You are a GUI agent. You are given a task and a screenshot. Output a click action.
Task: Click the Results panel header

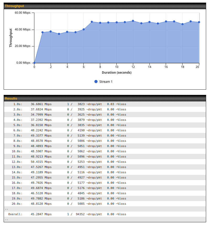tap(105, 98)
